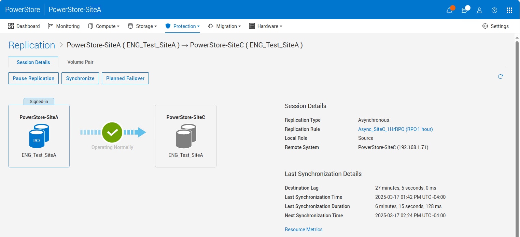Go to the Monitoring page
Screen dimensions: 520x237
(64, 26)
